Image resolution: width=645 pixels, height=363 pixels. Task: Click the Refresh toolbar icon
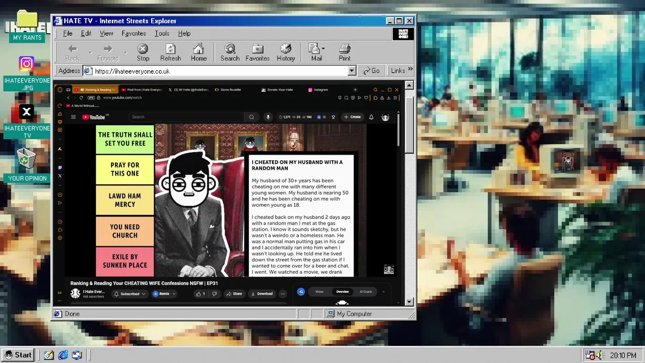pos(170,52)
